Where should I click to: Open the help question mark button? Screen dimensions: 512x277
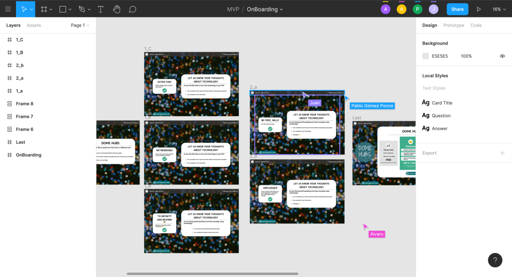pos(495,260)
